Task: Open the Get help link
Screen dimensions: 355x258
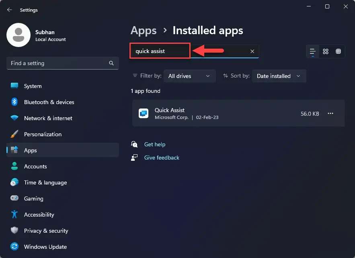Action: click(x=155, y=144)
